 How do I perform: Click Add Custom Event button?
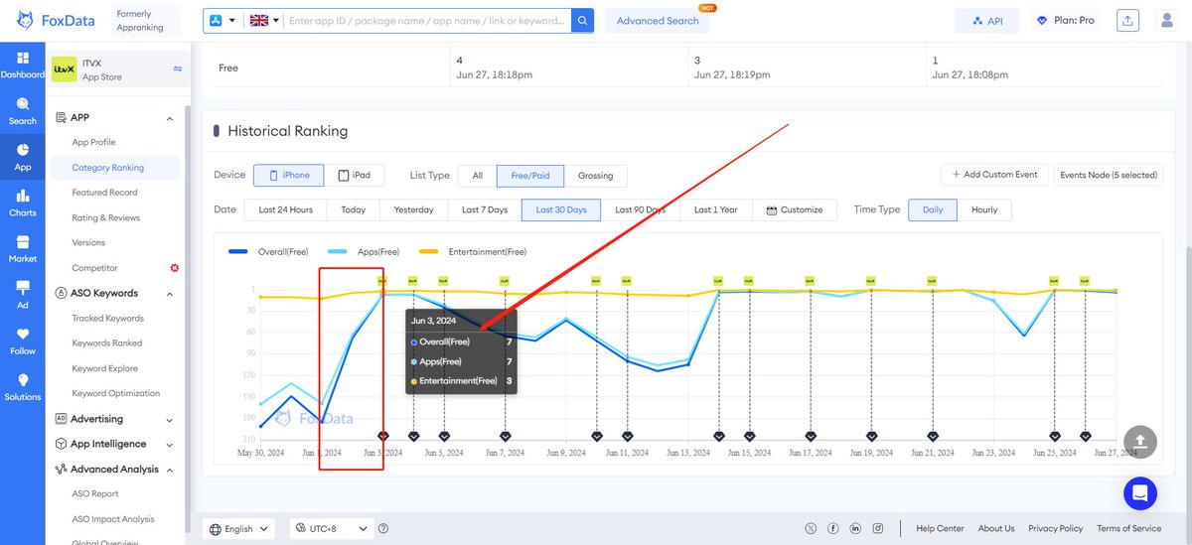click(994, 175)
